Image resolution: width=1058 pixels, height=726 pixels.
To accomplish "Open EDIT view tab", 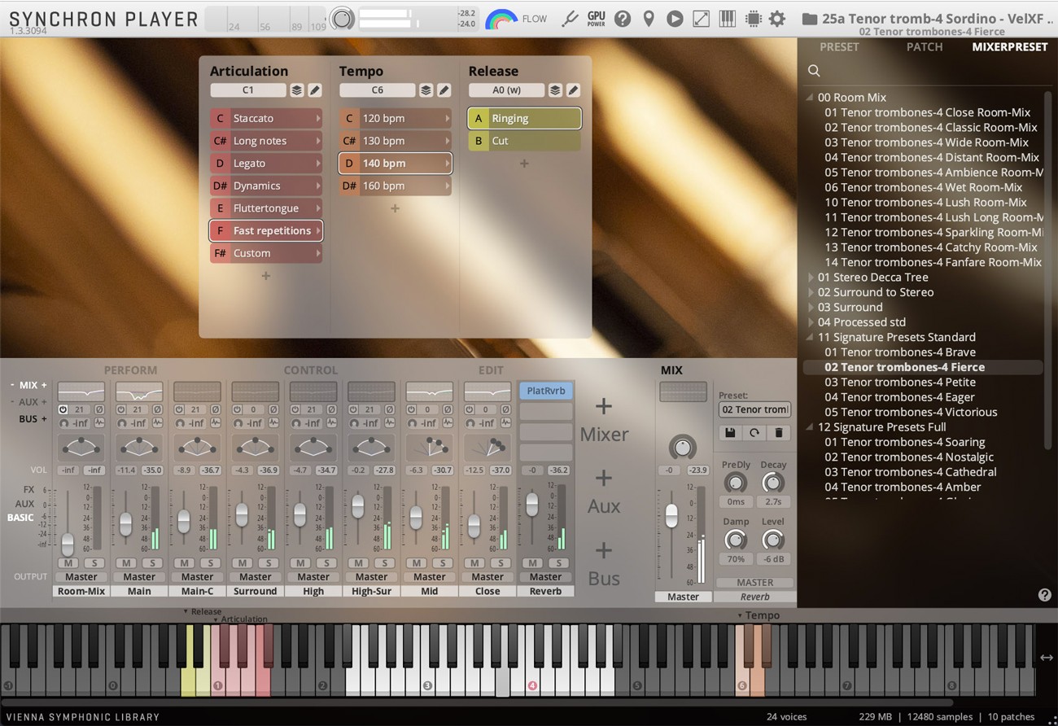I will pyautogui.click(x=491, y=370).
